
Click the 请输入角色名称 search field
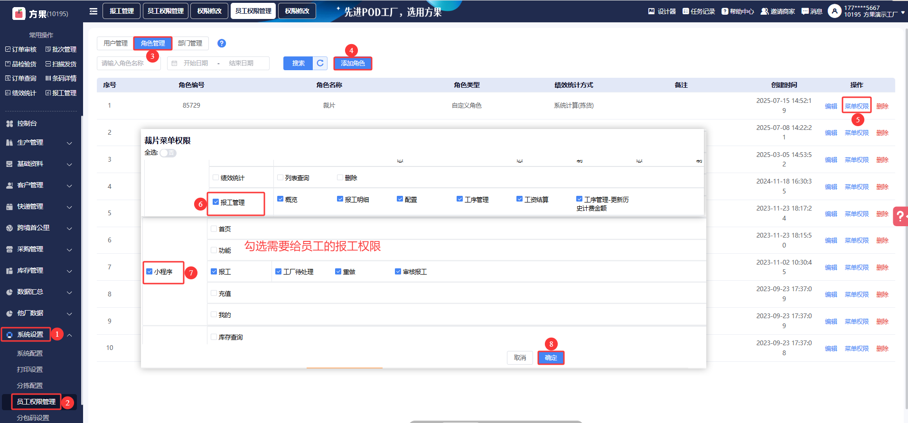coord(129,63)
